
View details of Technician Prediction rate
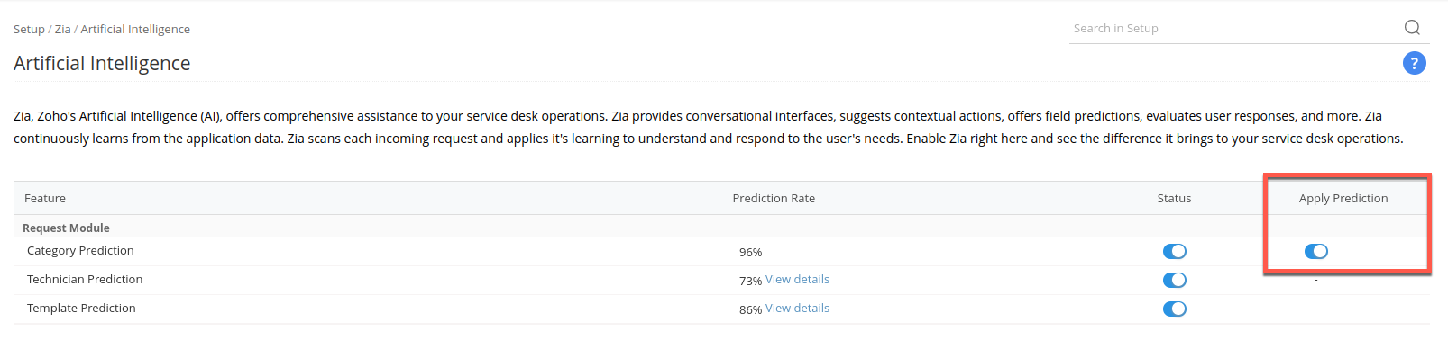[x=797, y=280]
